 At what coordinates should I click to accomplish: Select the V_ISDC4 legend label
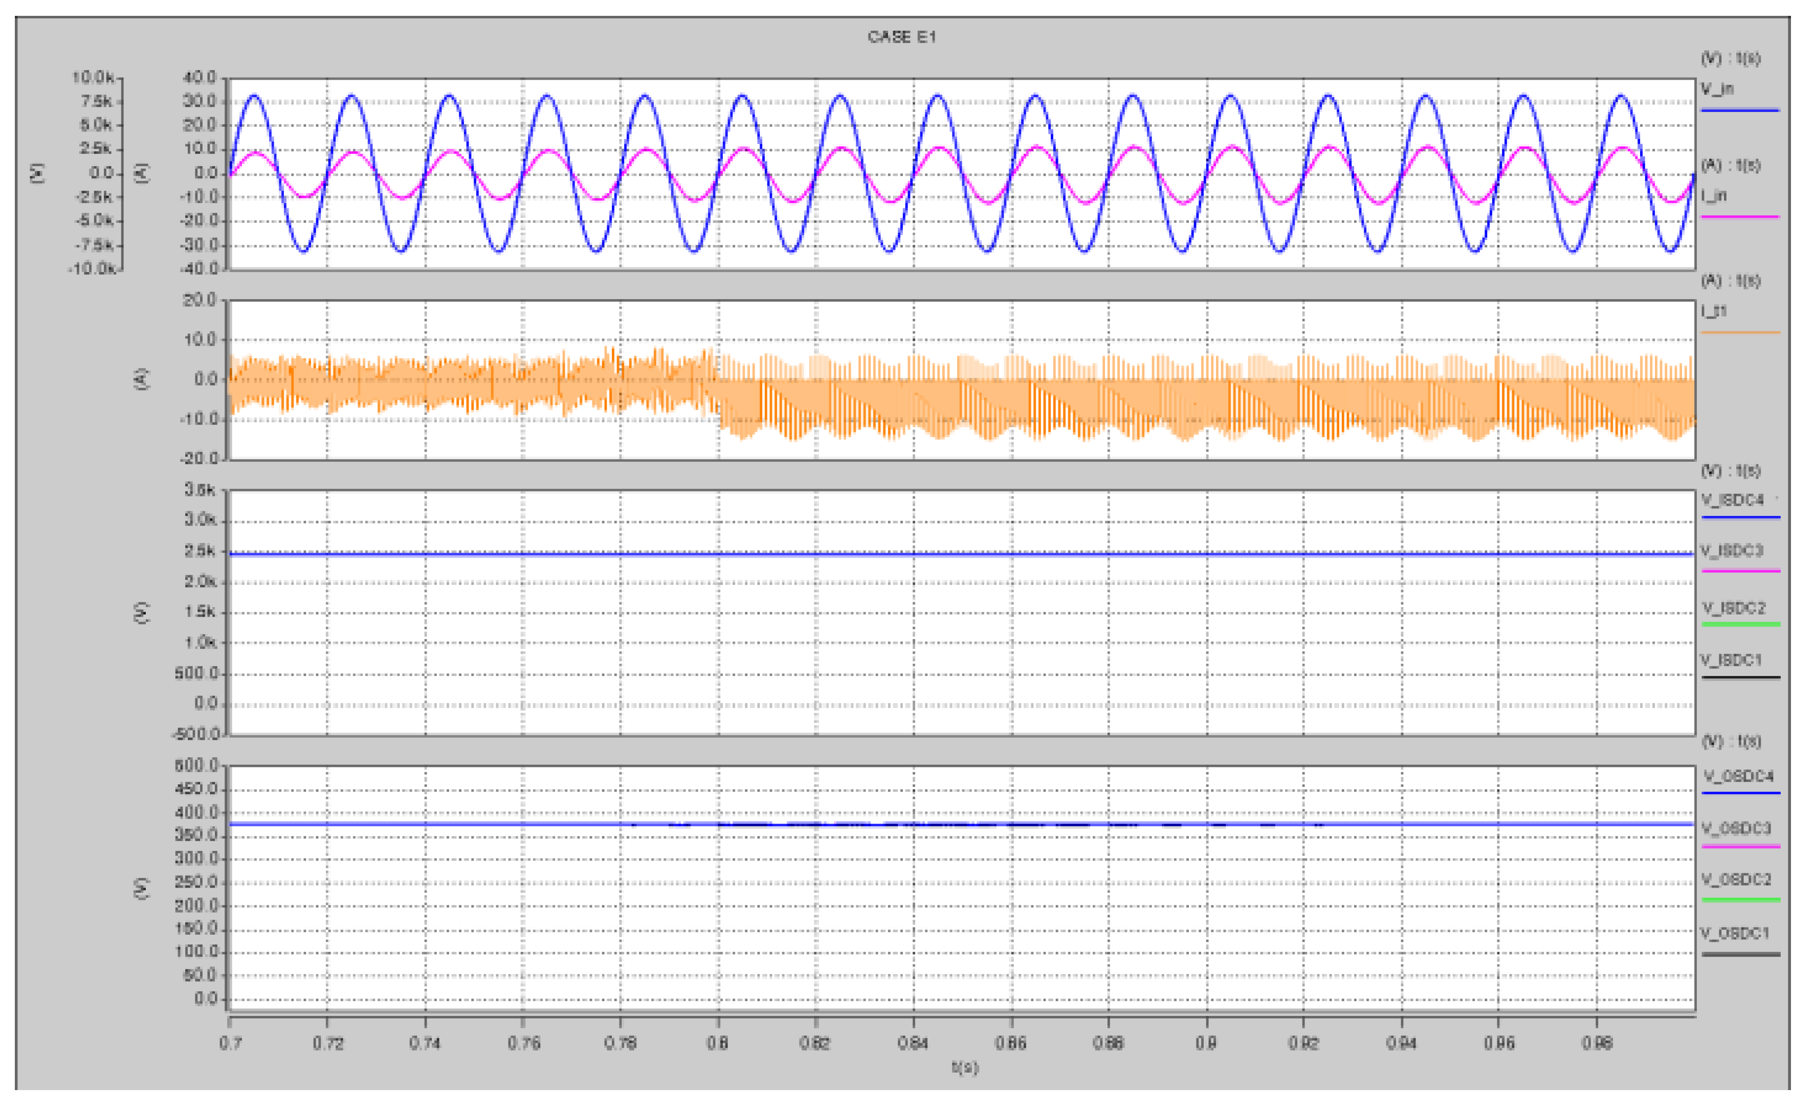(x=1732, y=500)
